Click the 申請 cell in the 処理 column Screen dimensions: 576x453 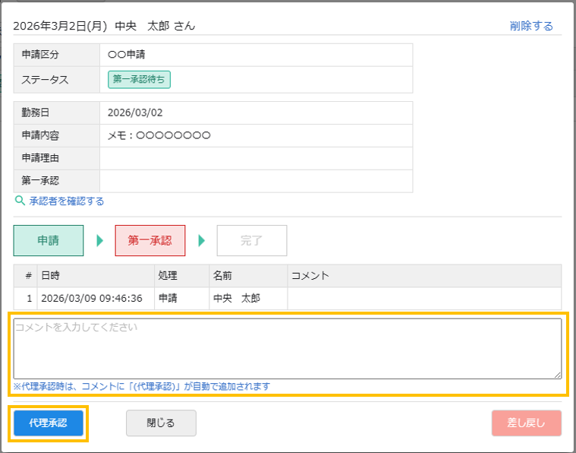click(x=182, y=298)
